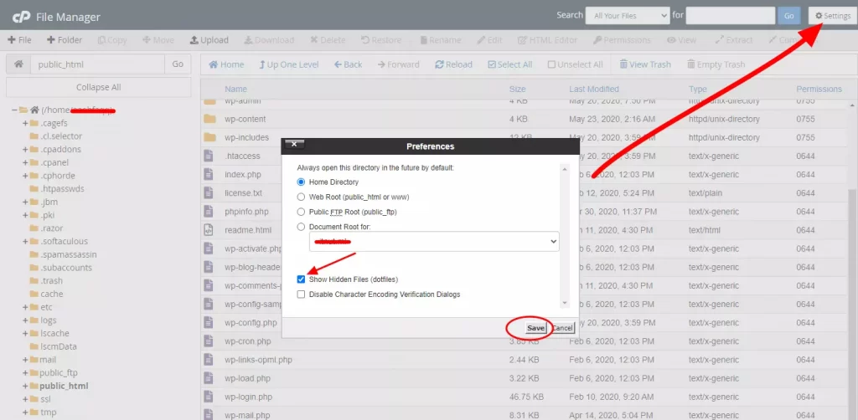Viewport: 858px width, 420px height.
Task: Click wp-cron.php file icon
Action: (x=208, y=341)
